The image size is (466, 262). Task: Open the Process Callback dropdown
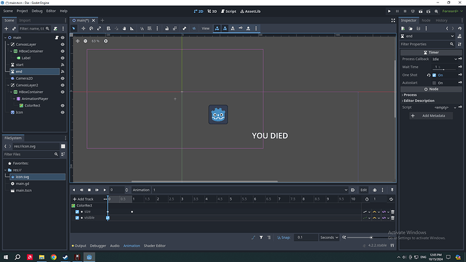coord(444,59)
